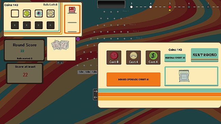
Task: Select round marker 3 on progress track
Action: 131,7
